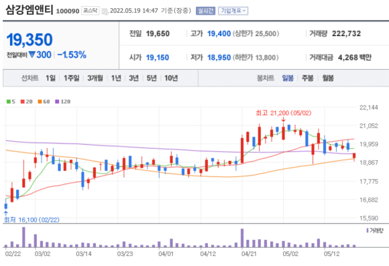The image size is (389, 266).
Task: Click the 05/12 date axis label
Action: [x=332, y=254]
